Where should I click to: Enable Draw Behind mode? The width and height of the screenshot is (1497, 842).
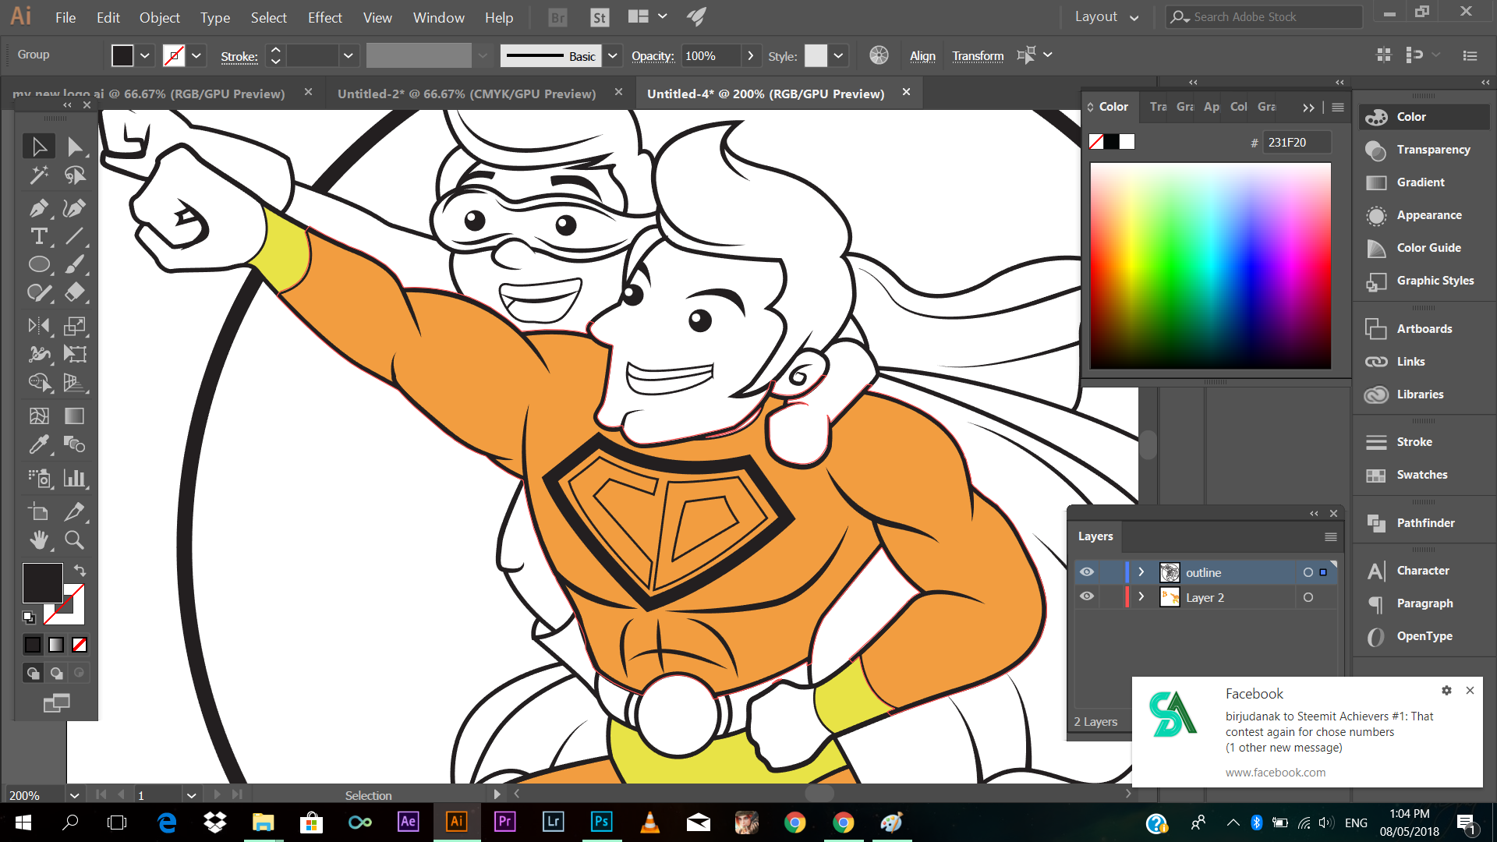(x=56, y=673)
